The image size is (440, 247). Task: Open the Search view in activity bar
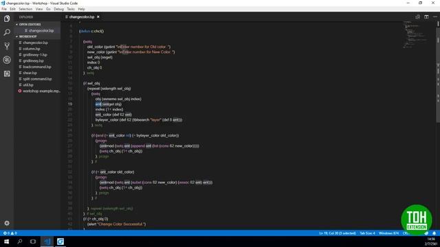tap(7, 32)
